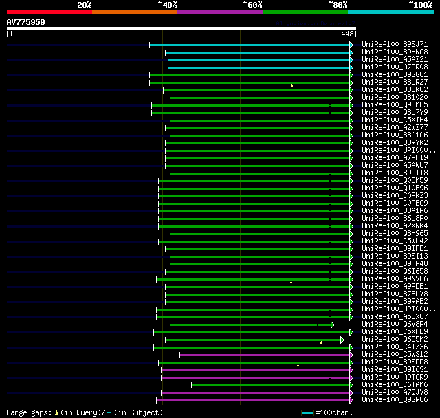Open the UniRef100_A7QJV8 entry
The width and height of the screenshot is (440, 418).
[395, 393]
